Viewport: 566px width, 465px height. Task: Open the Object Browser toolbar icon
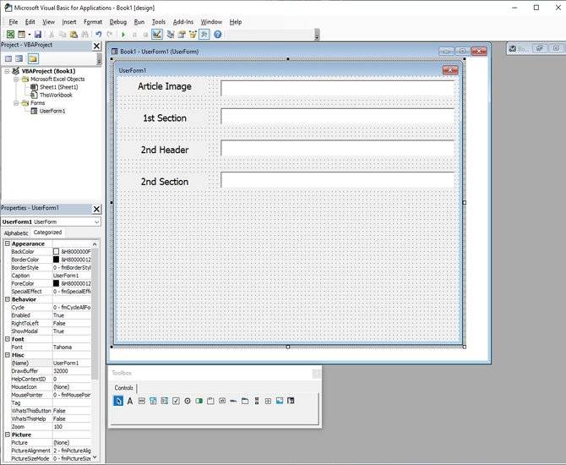click(x=193, y=35)
